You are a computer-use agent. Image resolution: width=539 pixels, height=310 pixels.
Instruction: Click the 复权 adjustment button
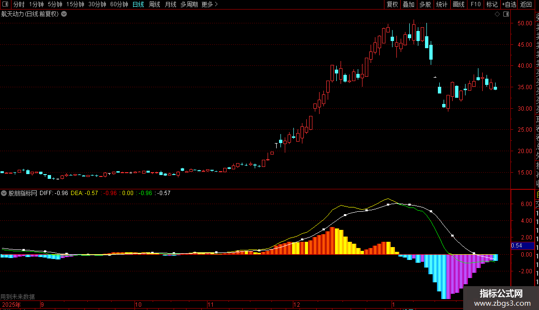tap(392, 4)
